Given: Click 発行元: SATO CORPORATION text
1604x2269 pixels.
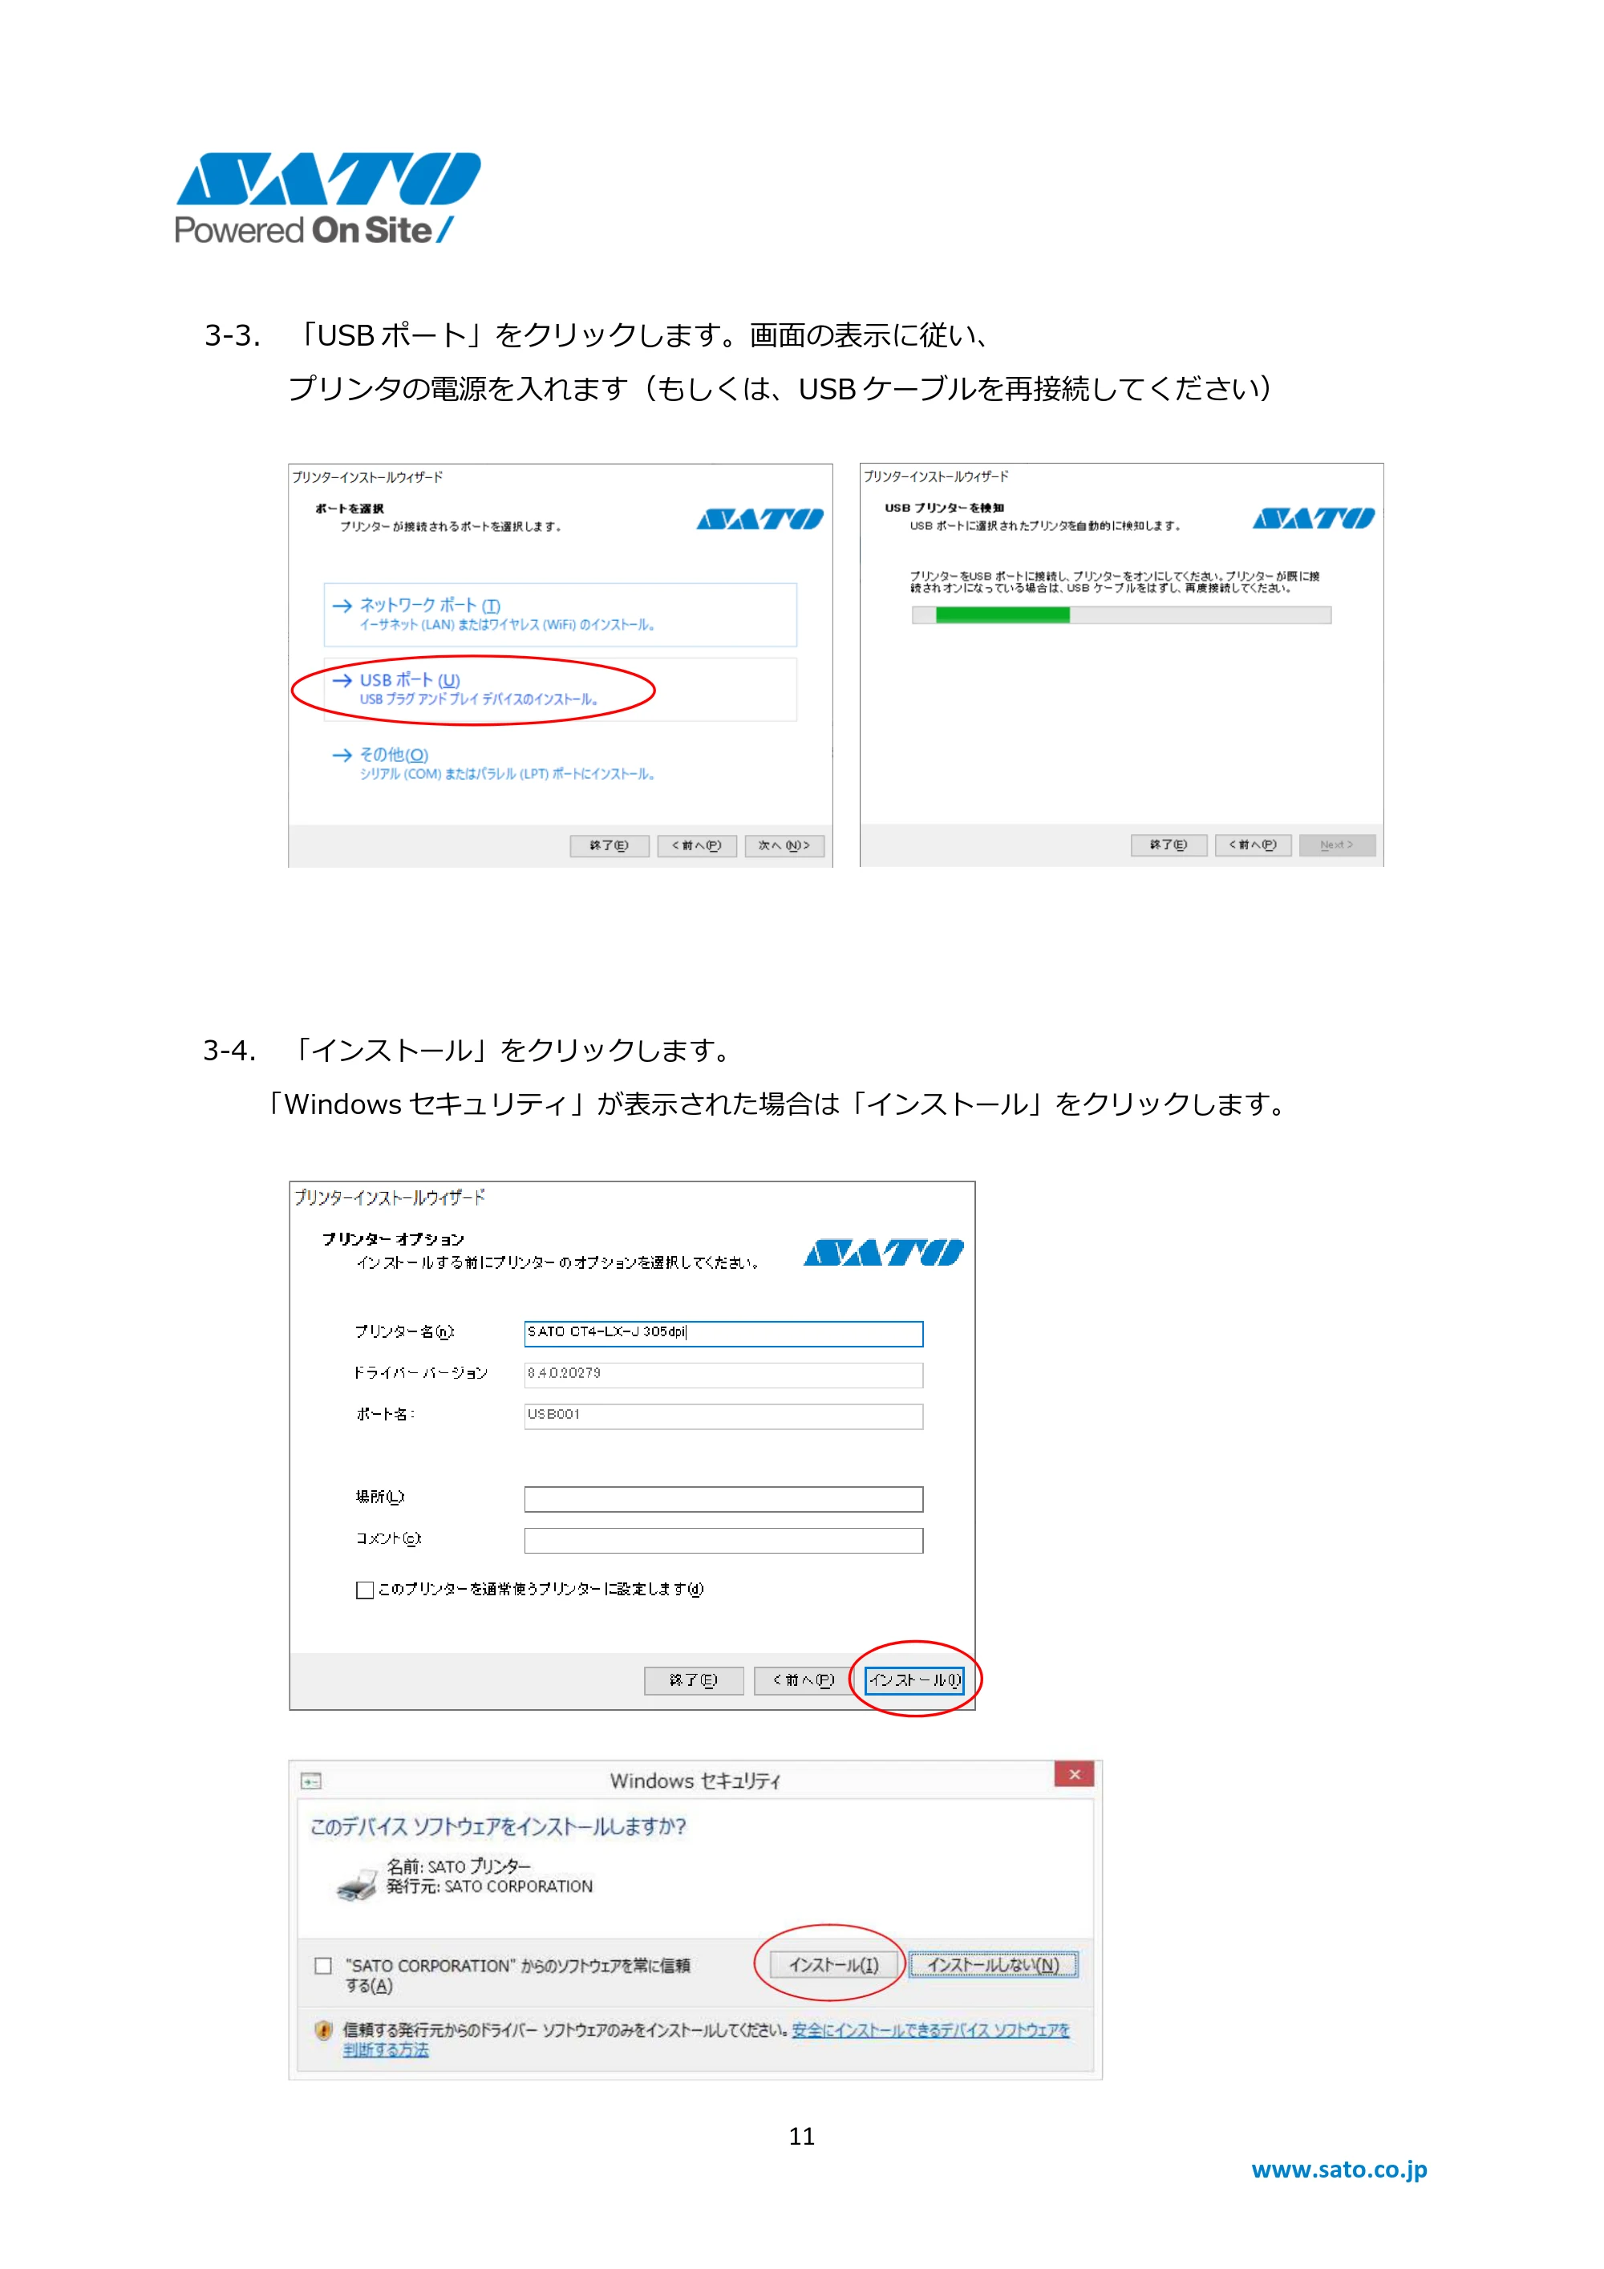Looking at the screenshot, I should point(489,1886).
